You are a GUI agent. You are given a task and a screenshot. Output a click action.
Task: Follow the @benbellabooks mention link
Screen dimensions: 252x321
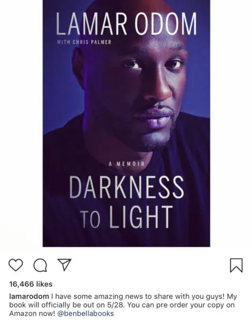[85, 314]
